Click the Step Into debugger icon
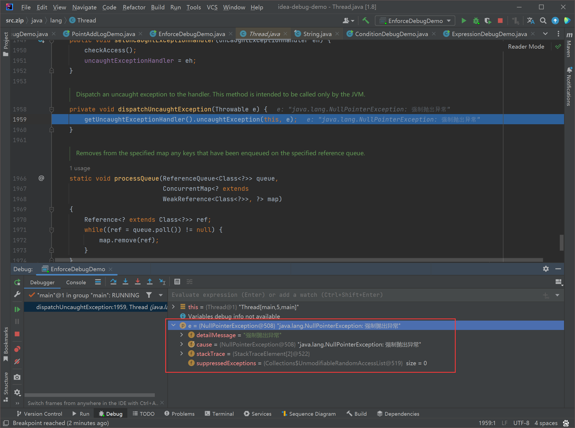 (x=125, y=282)
